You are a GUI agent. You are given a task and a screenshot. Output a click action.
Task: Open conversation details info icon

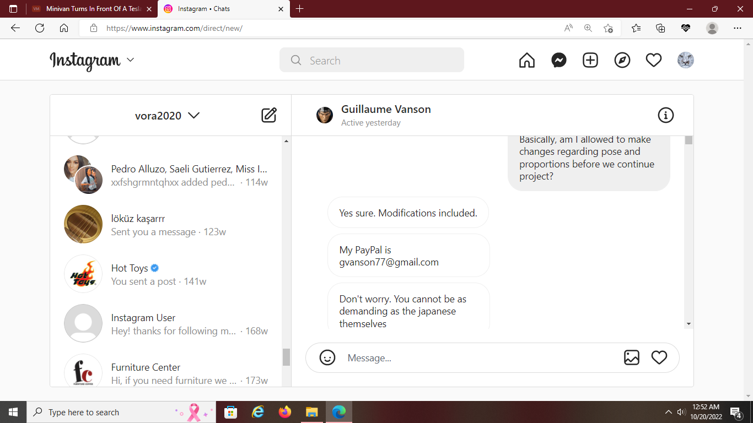[x=666, y=115]
